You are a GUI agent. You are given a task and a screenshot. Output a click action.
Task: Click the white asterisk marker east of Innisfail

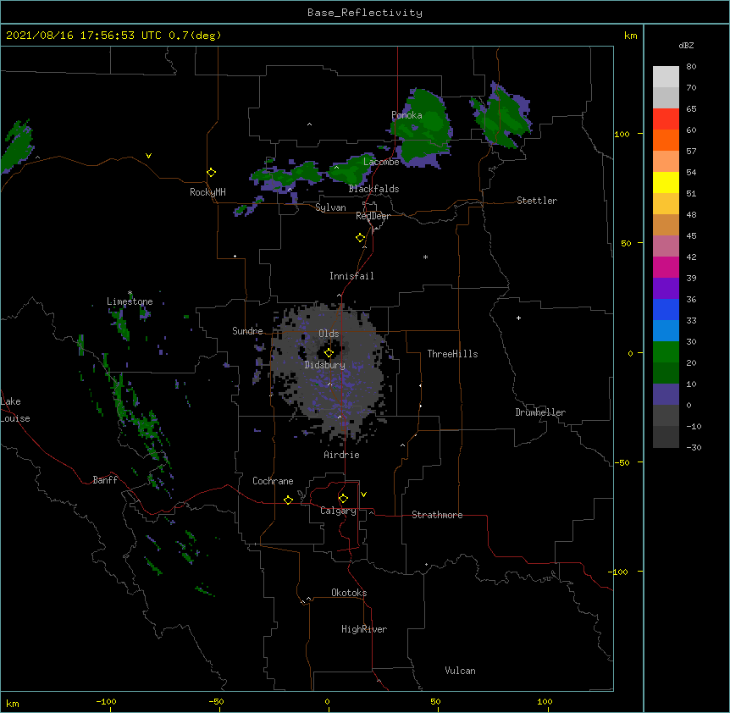pyautogui.click(x=425, y=257)
